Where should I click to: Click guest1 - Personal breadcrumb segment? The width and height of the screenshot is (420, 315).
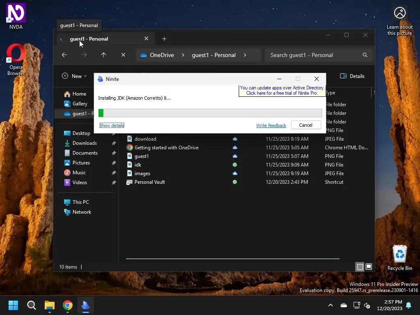coord(214,55)
